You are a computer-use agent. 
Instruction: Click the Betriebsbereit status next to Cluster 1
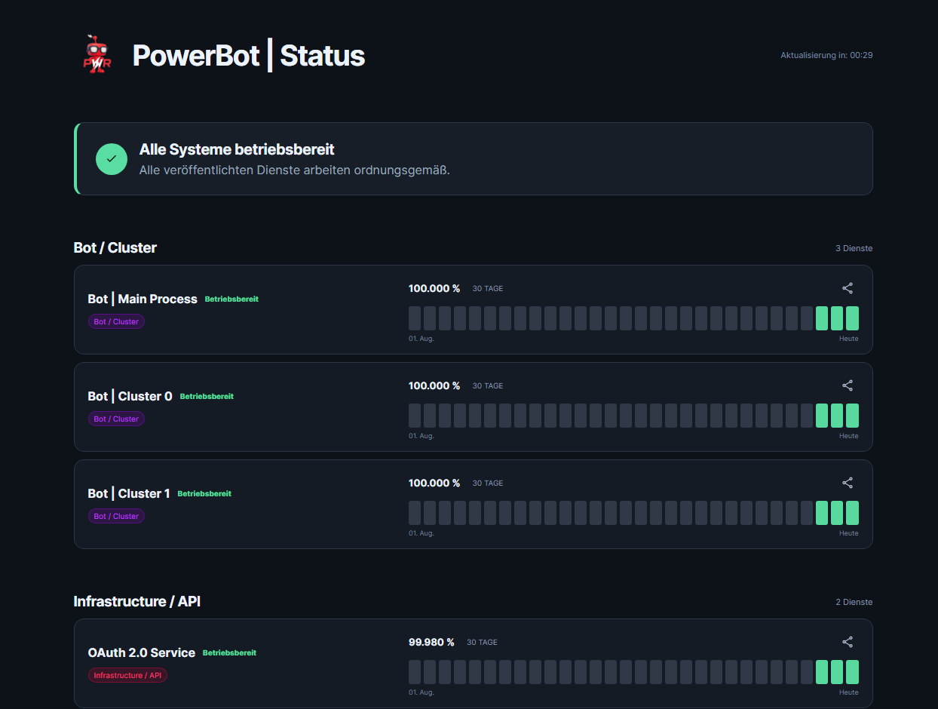204,494
